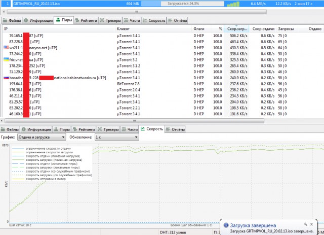Image resolution: width=324 pixels, height=235 pixels.
Task: Sort peers by the Клиент column header
Action: click(153, 29)
